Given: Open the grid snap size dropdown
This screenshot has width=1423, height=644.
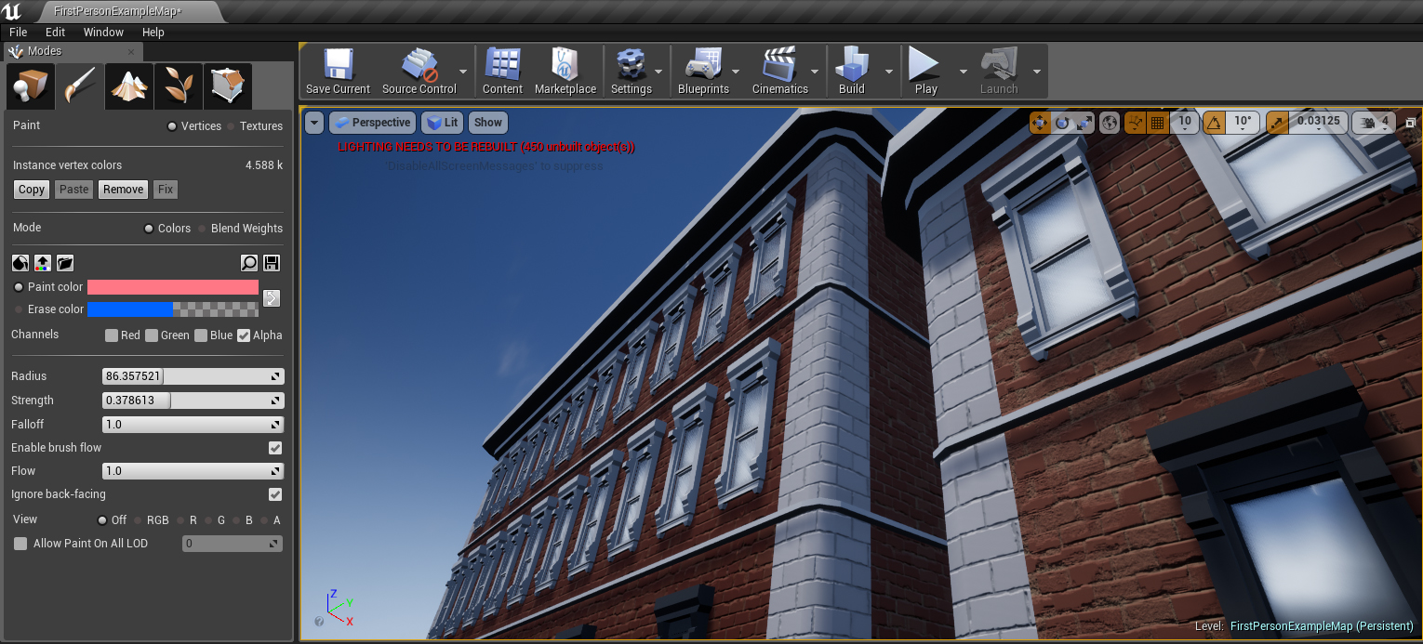Looking at the screenshot, I should click(1186, 122).
